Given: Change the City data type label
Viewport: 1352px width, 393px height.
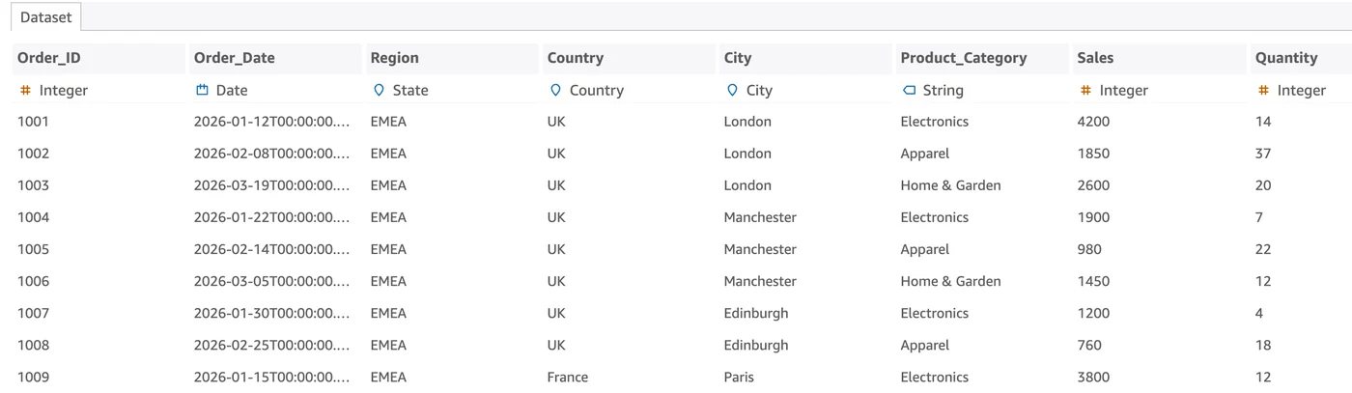Looking at the screenshot, I should coord(759,90).
